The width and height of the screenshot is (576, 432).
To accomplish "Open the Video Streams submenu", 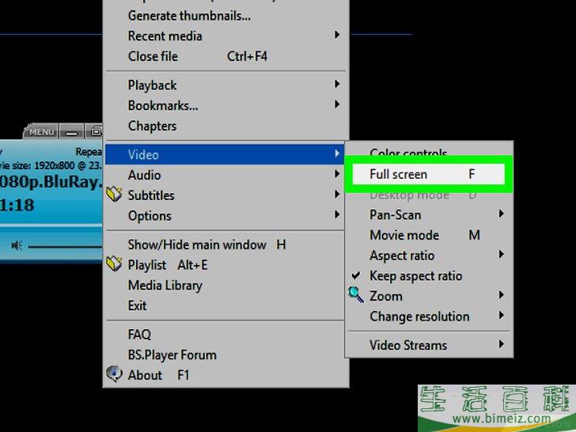I will click(408, 345).
